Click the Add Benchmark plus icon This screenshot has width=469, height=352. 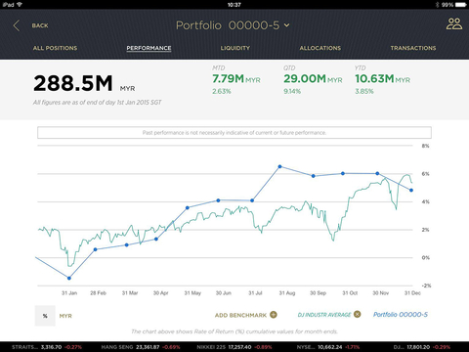click(x=274, y=315)
